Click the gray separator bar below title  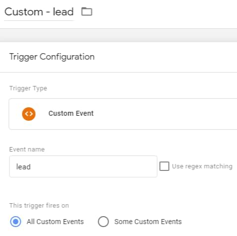click(118, 35)
